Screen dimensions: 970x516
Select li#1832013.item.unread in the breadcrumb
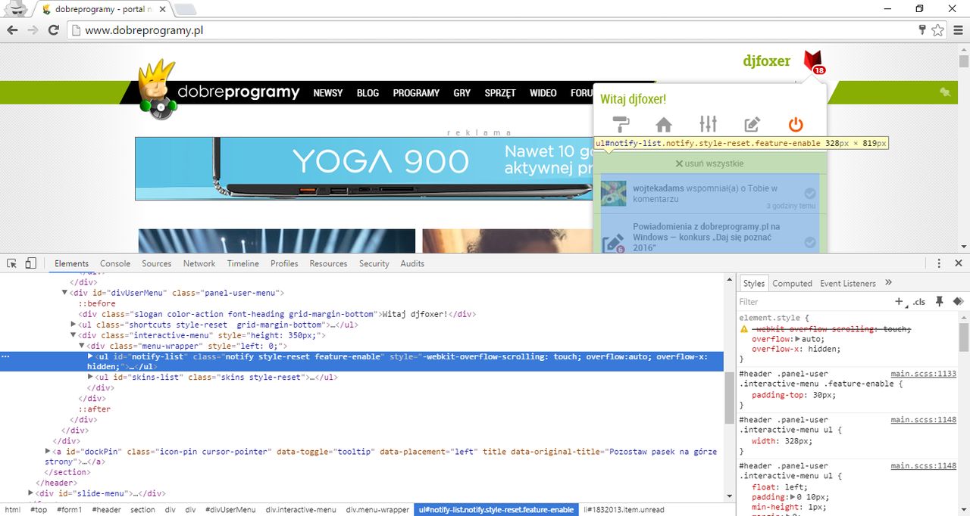click(x=624, y=510)
